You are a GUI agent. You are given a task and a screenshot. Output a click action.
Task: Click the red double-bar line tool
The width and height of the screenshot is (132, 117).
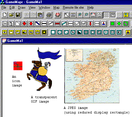pos(57,24)
